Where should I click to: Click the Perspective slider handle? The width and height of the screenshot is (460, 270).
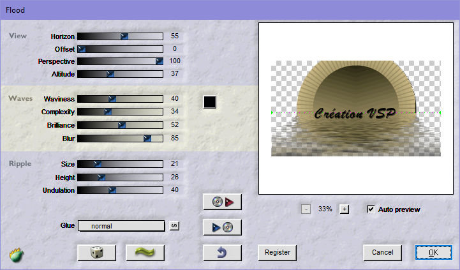point(160,61)
